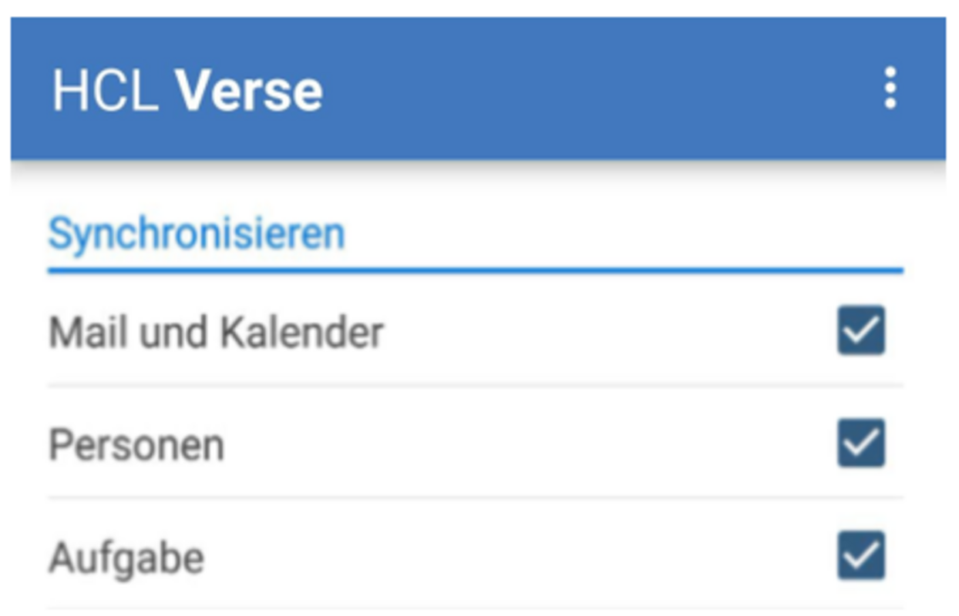
Task: Open the three-dot overflow menu
Action: click(x=890, y=88)
